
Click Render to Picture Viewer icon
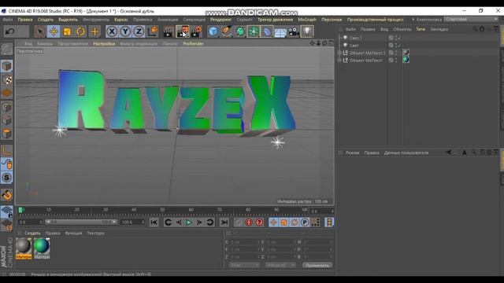click(182, 31)
